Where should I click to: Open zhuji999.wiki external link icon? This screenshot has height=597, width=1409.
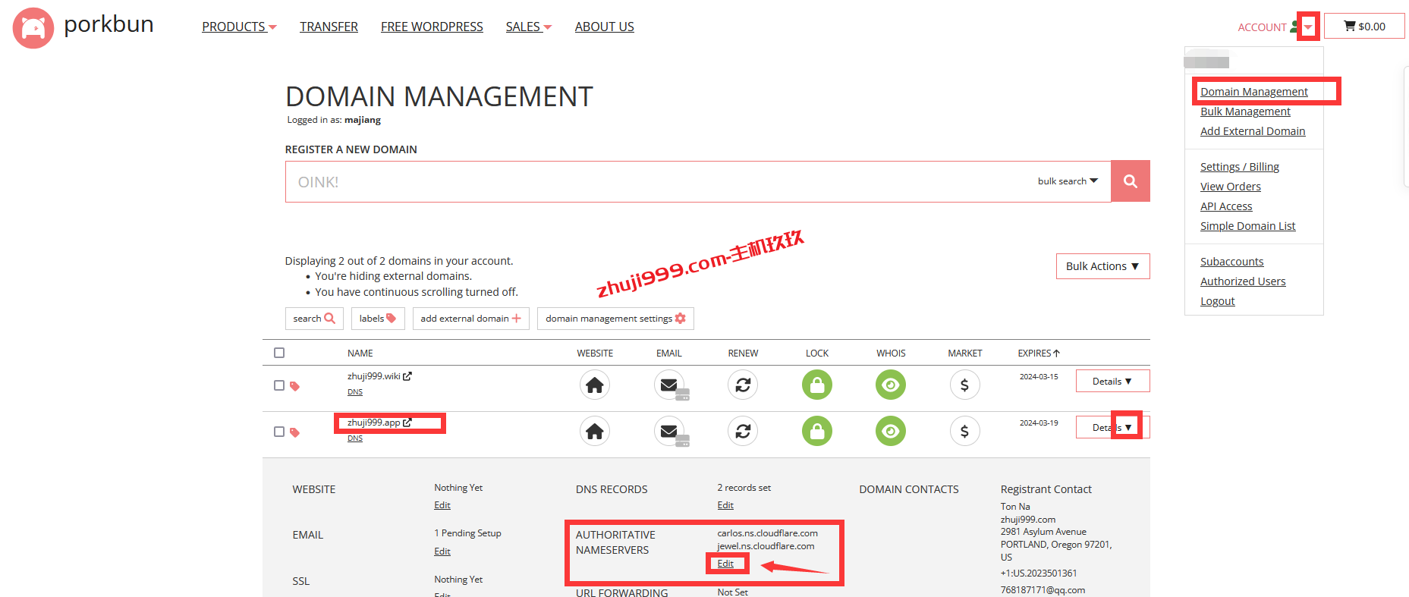(407, 376)
